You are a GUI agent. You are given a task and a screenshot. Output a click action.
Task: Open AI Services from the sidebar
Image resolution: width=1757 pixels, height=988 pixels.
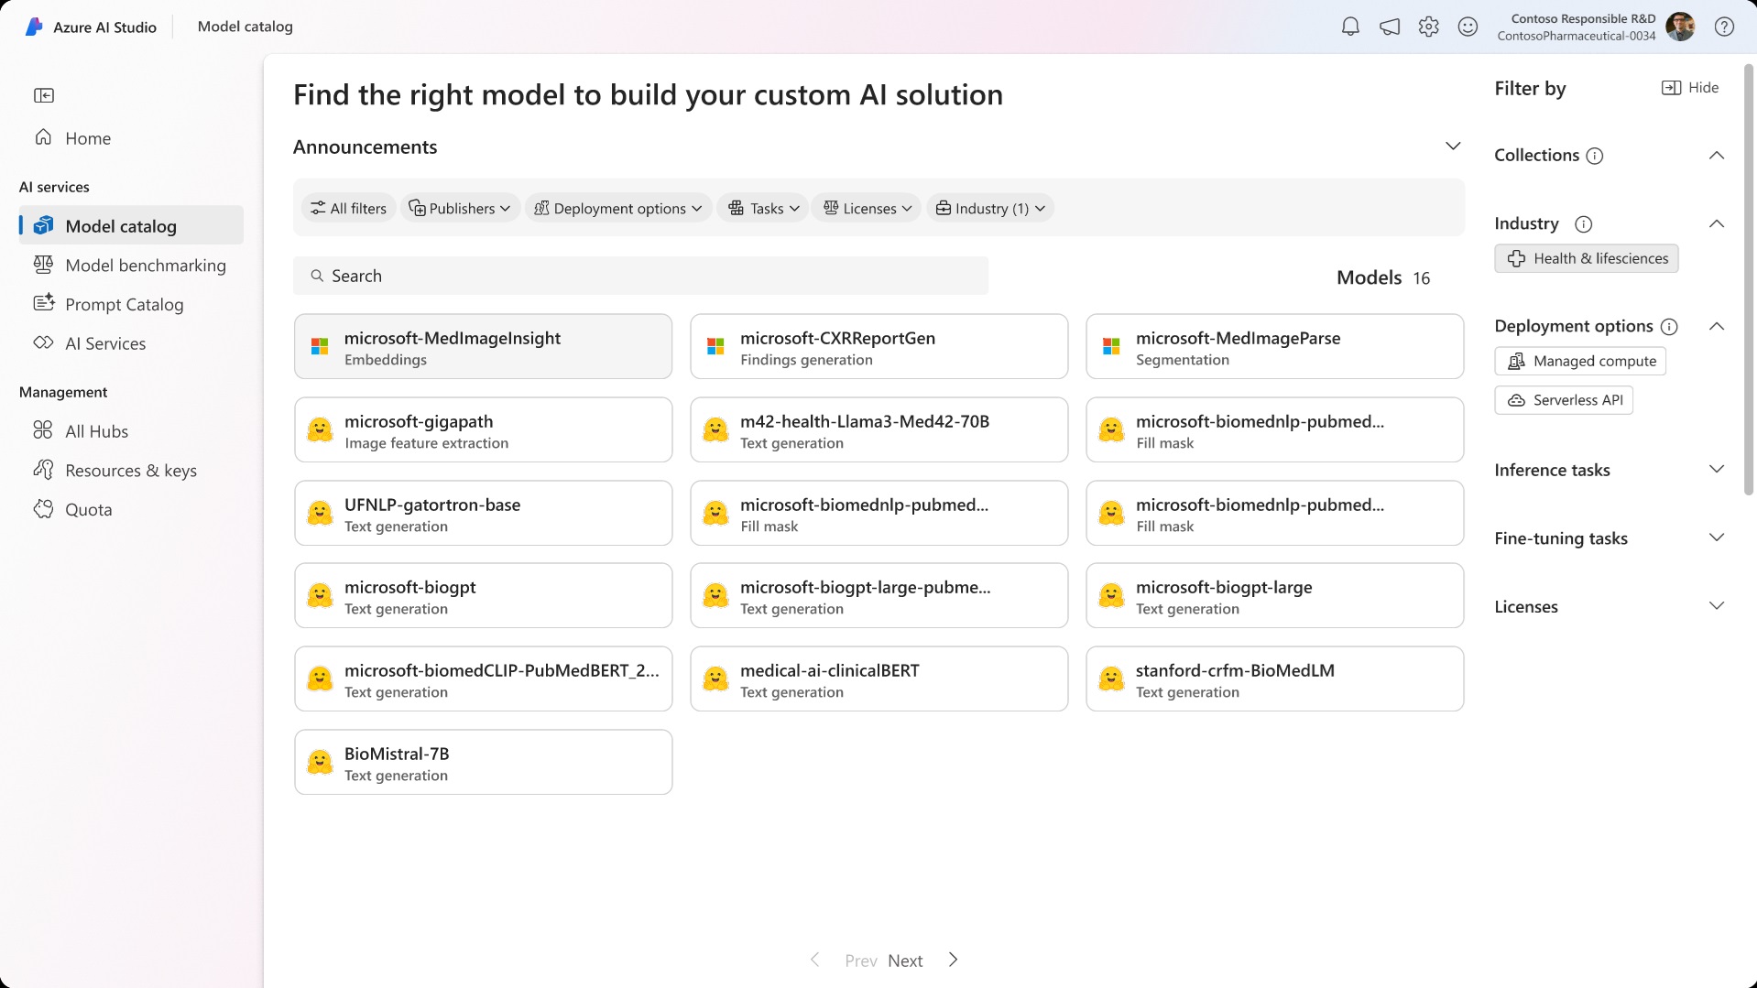click(x=105, y=342)
